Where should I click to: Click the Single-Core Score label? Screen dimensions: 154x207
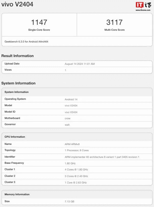click(39, 30)
